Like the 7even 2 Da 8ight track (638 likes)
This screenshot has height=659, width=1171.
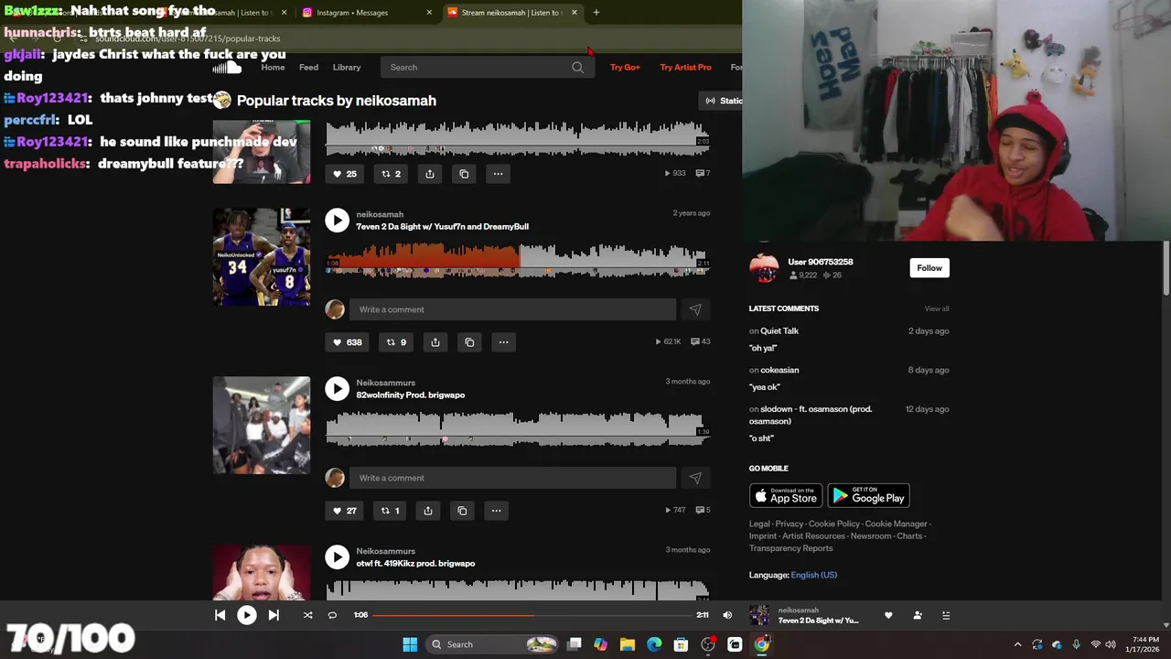pos(348,342)
